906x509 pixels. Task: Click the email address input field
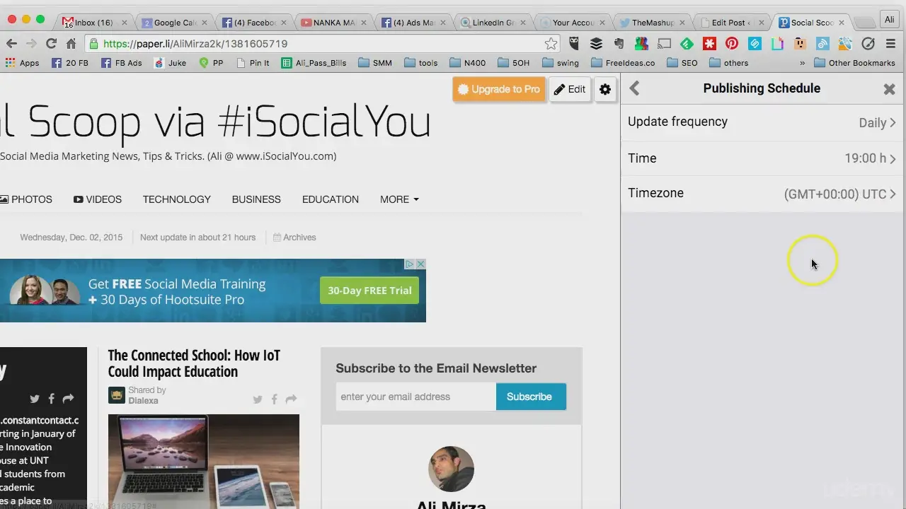pyautogui.click(x=415, y=397)
